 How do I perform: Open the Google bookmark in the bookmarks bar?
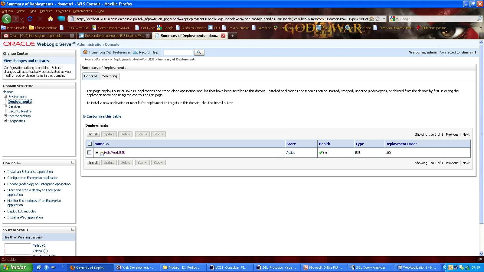point(165,28)
